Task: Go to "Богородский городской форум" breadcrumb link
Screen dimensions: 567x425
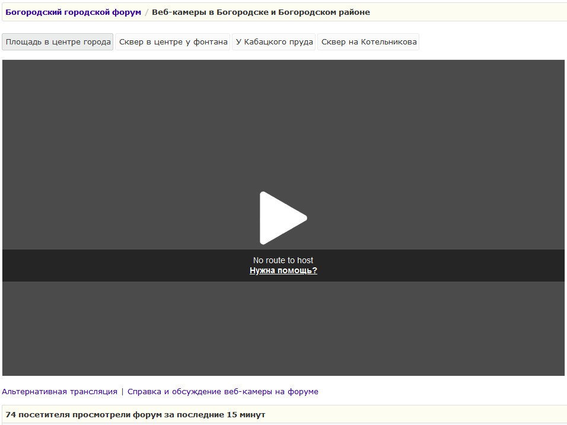Action: (x=73, y=12)
